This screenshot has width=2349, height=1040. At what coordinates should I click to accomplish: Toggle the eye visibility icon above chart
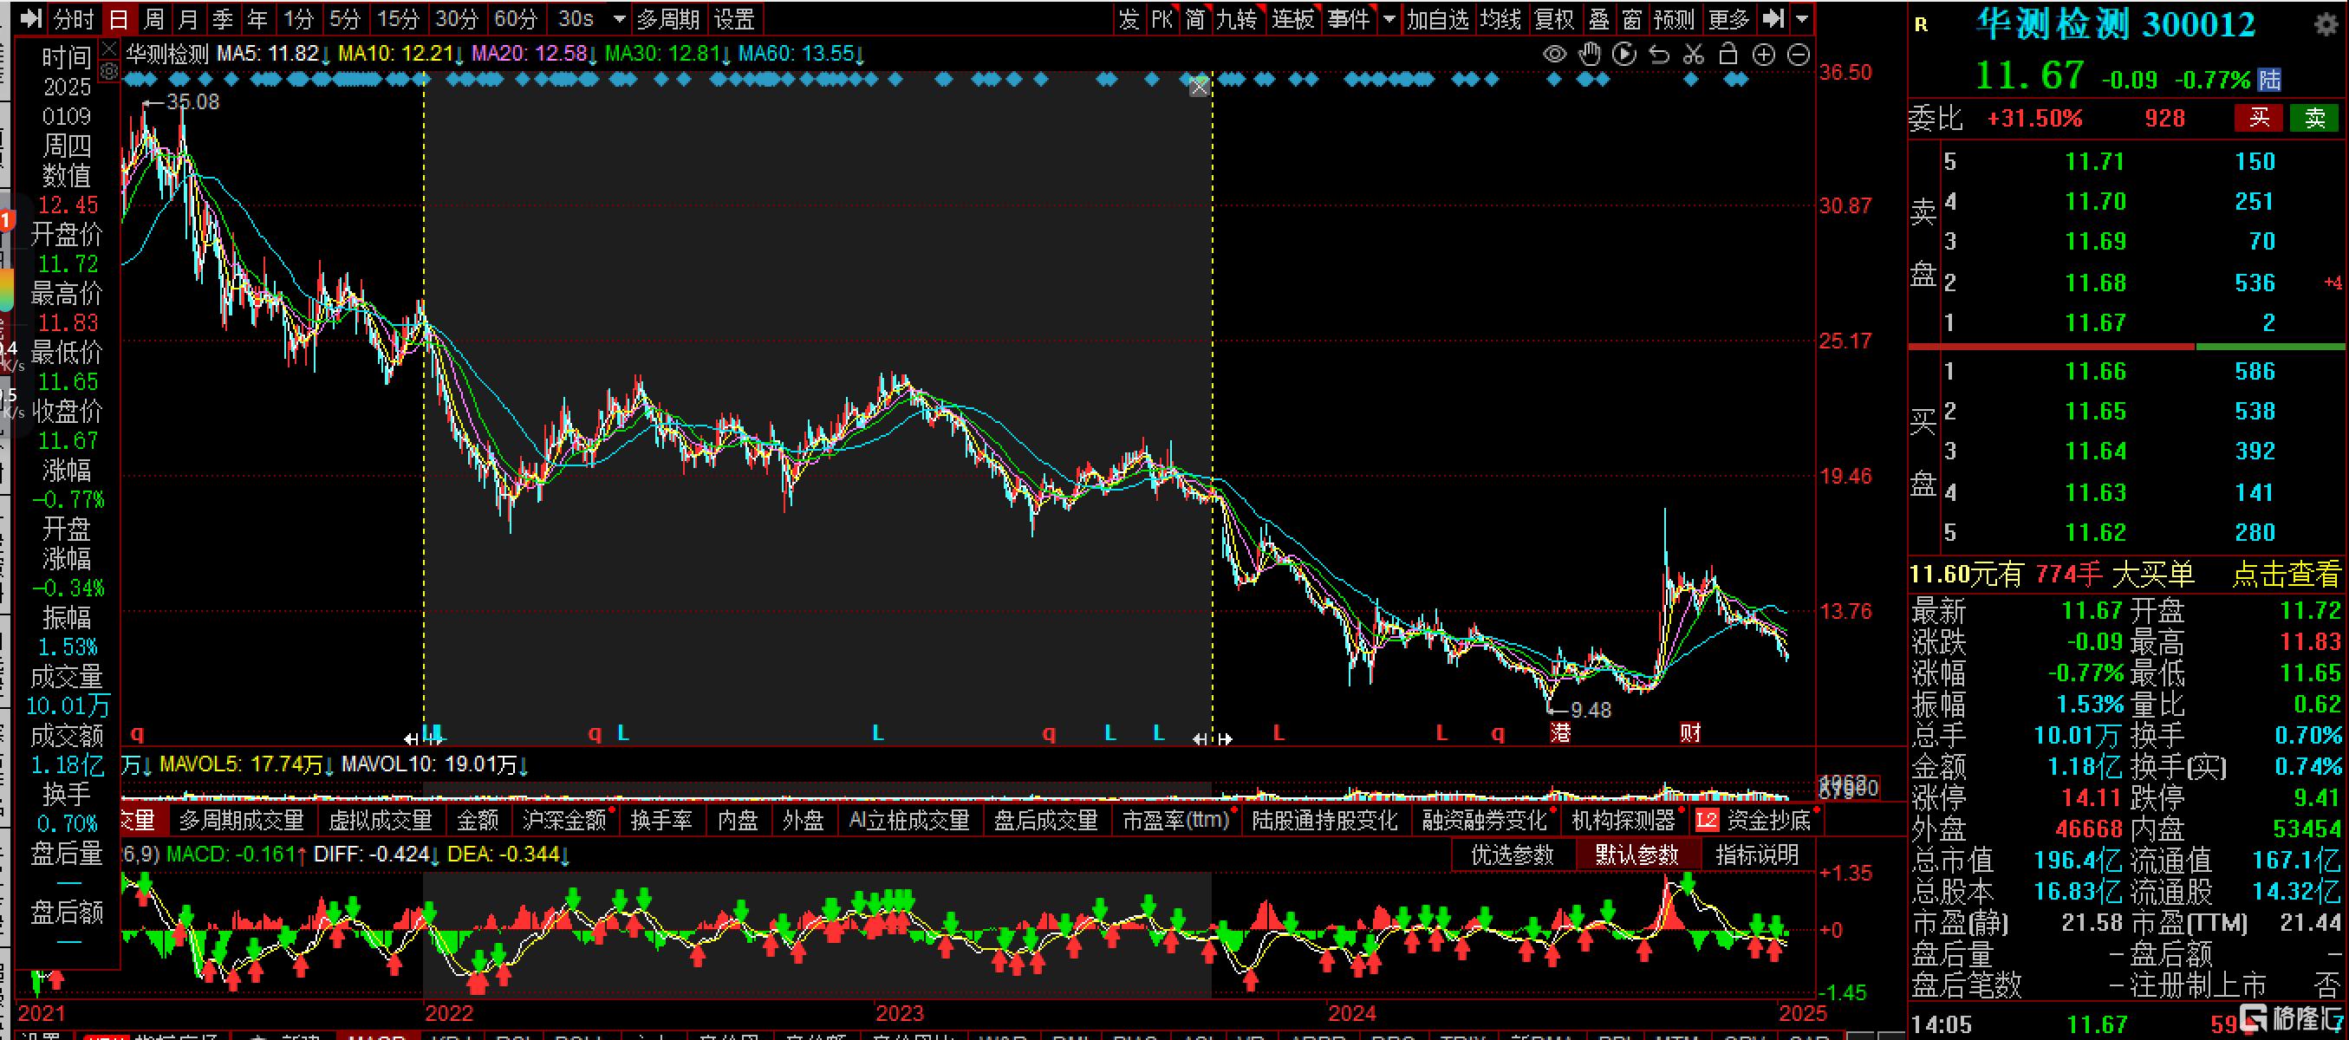[x=1555, y=55]
